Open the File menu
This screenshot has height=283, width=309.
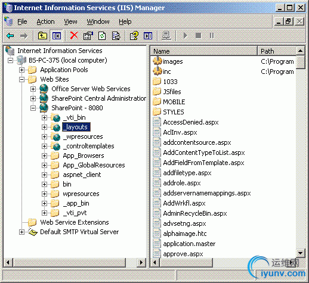[x=22, y=21]
